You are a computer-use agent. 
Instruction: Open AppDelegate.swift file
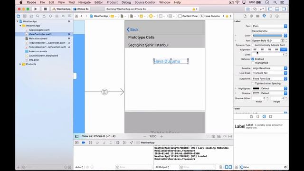[39, 30]
